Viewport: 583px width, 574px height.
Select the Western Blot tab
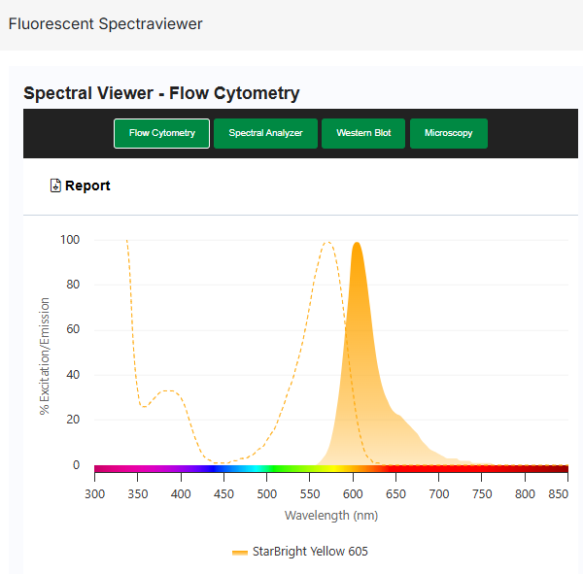(x=363, y=133)
